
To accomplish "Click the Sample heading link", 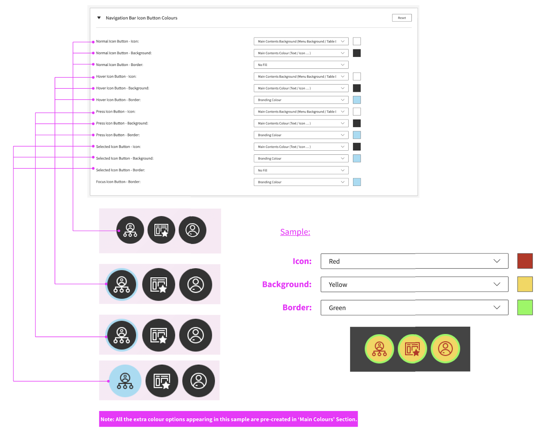I will (x=295, y=231).
